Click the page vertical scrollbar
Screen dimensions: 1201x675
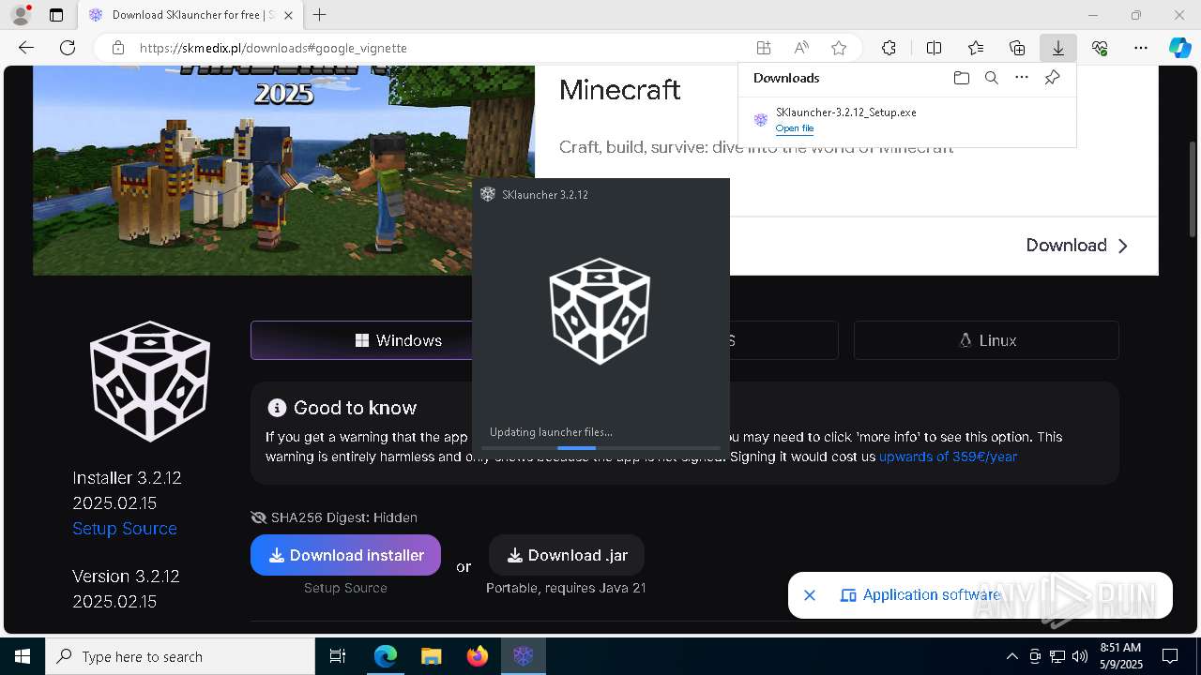[1193, 187]
